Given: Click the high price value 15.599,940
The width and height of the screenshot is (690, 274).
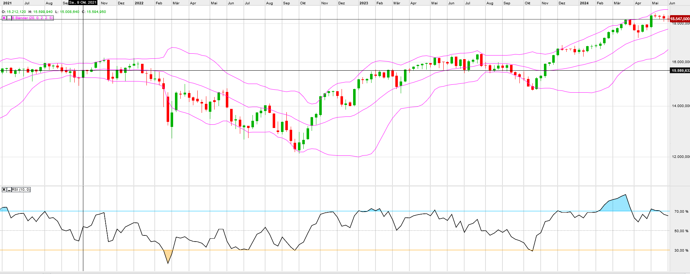Looking at the screenshot, I should coord(43,12).
